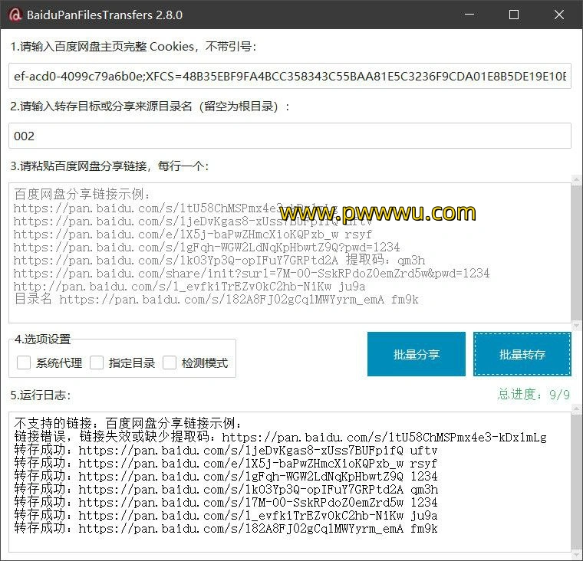Tick the 指定目录 checkbox
583x561 pixels.
(x=97, y=363)
